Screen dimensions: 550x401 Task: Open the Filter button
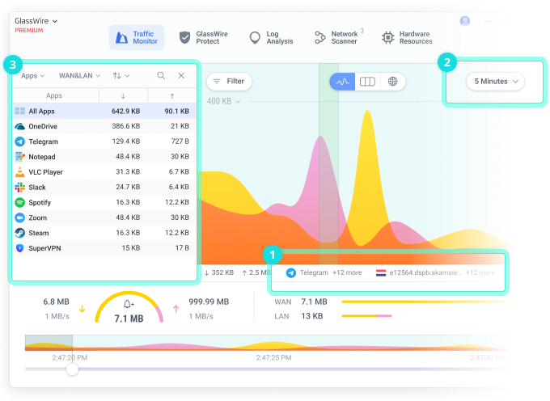(x=230, y=82)
